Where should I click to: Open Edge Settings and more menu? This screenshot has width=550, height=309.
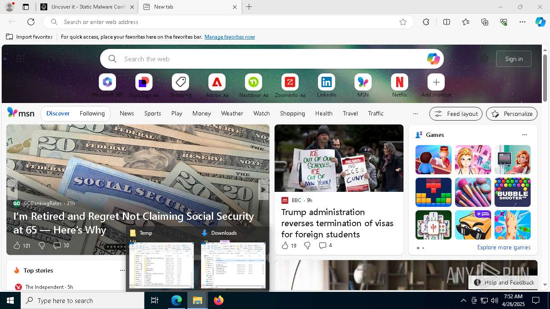[x=522, y=22]
